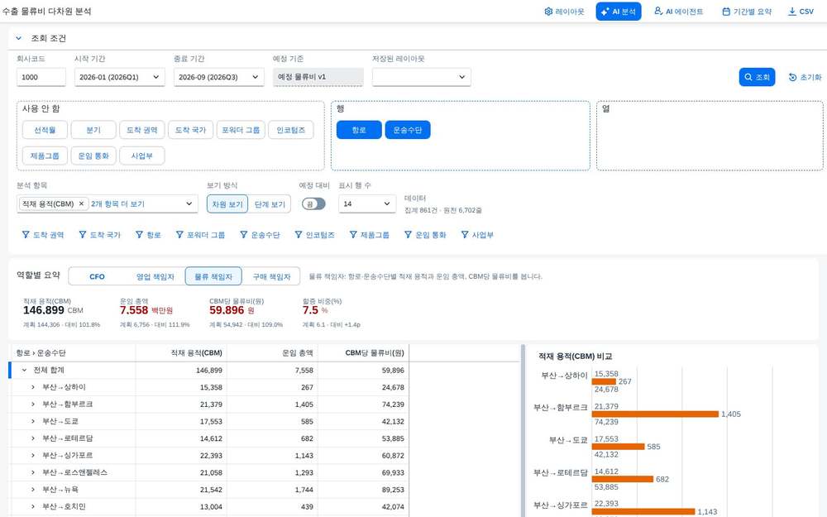Screen dimensions: 827x517
Task: Expand the 부산→함부르크 row
Action: (x=33, y=405)
